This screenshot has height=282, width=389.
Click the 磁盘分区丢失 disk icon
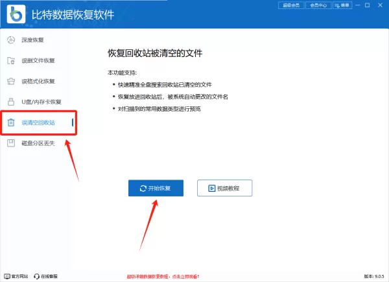click(11, 143)
